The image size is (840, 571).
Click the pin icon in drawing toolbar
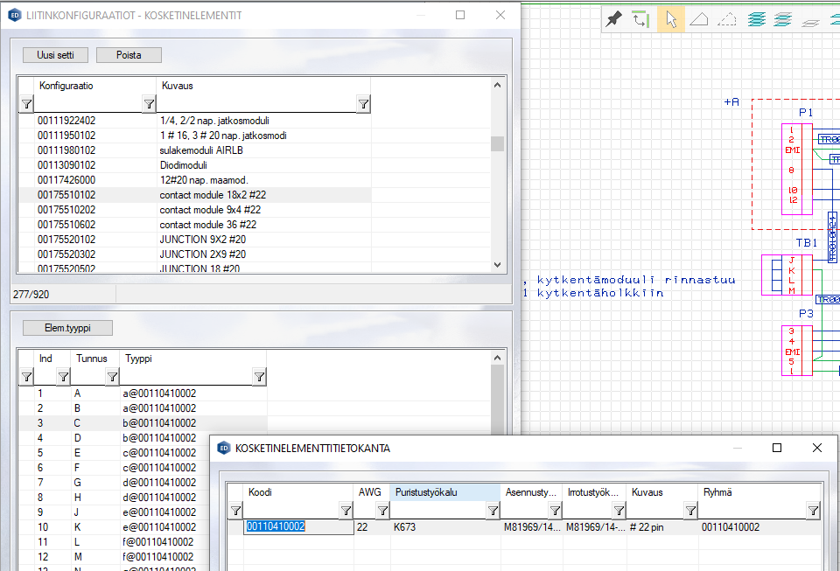click(x=614, y=19)
